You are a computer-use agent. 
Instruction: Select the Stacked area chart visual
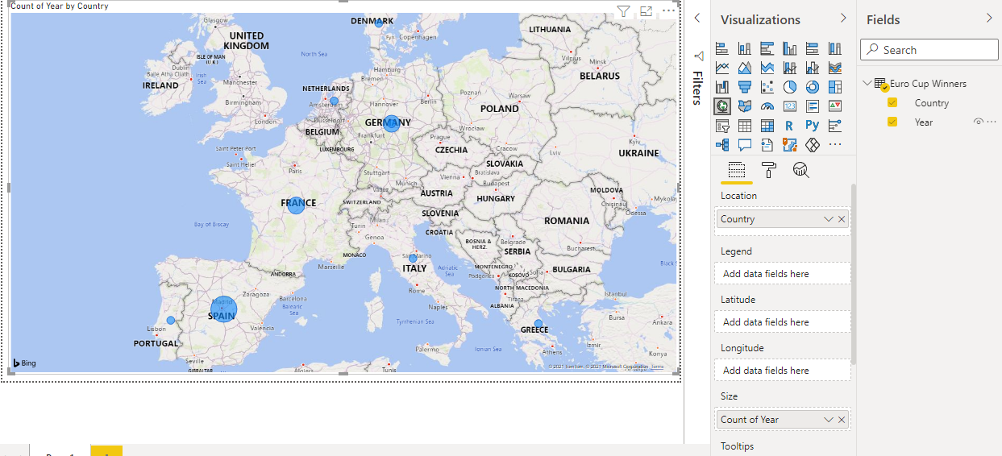[767, 68]
